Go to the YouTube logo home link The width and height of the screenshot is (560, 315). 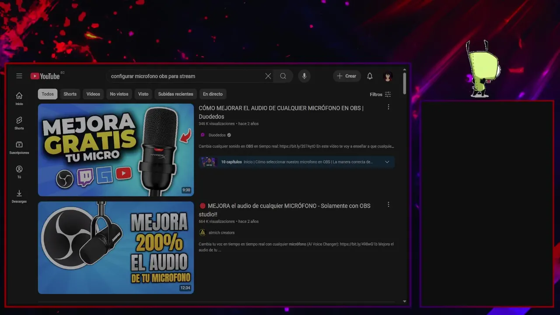(45, 76)
